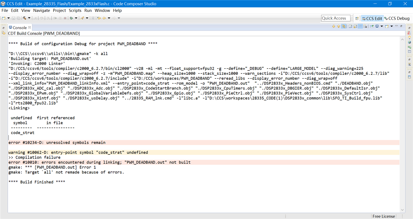Screen dimensions: 413x219
Task: Minimize the Console view panel
Action: pyautogui.click(x=396, y=26)
